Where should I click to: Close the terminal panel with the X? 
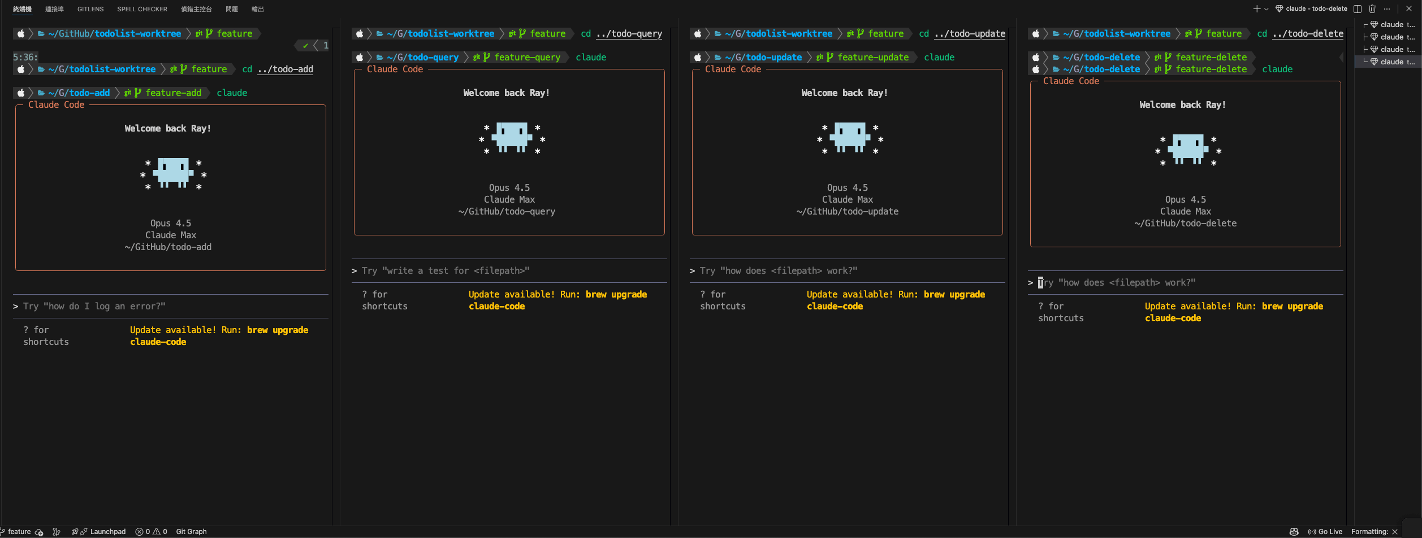(1409, 9)
